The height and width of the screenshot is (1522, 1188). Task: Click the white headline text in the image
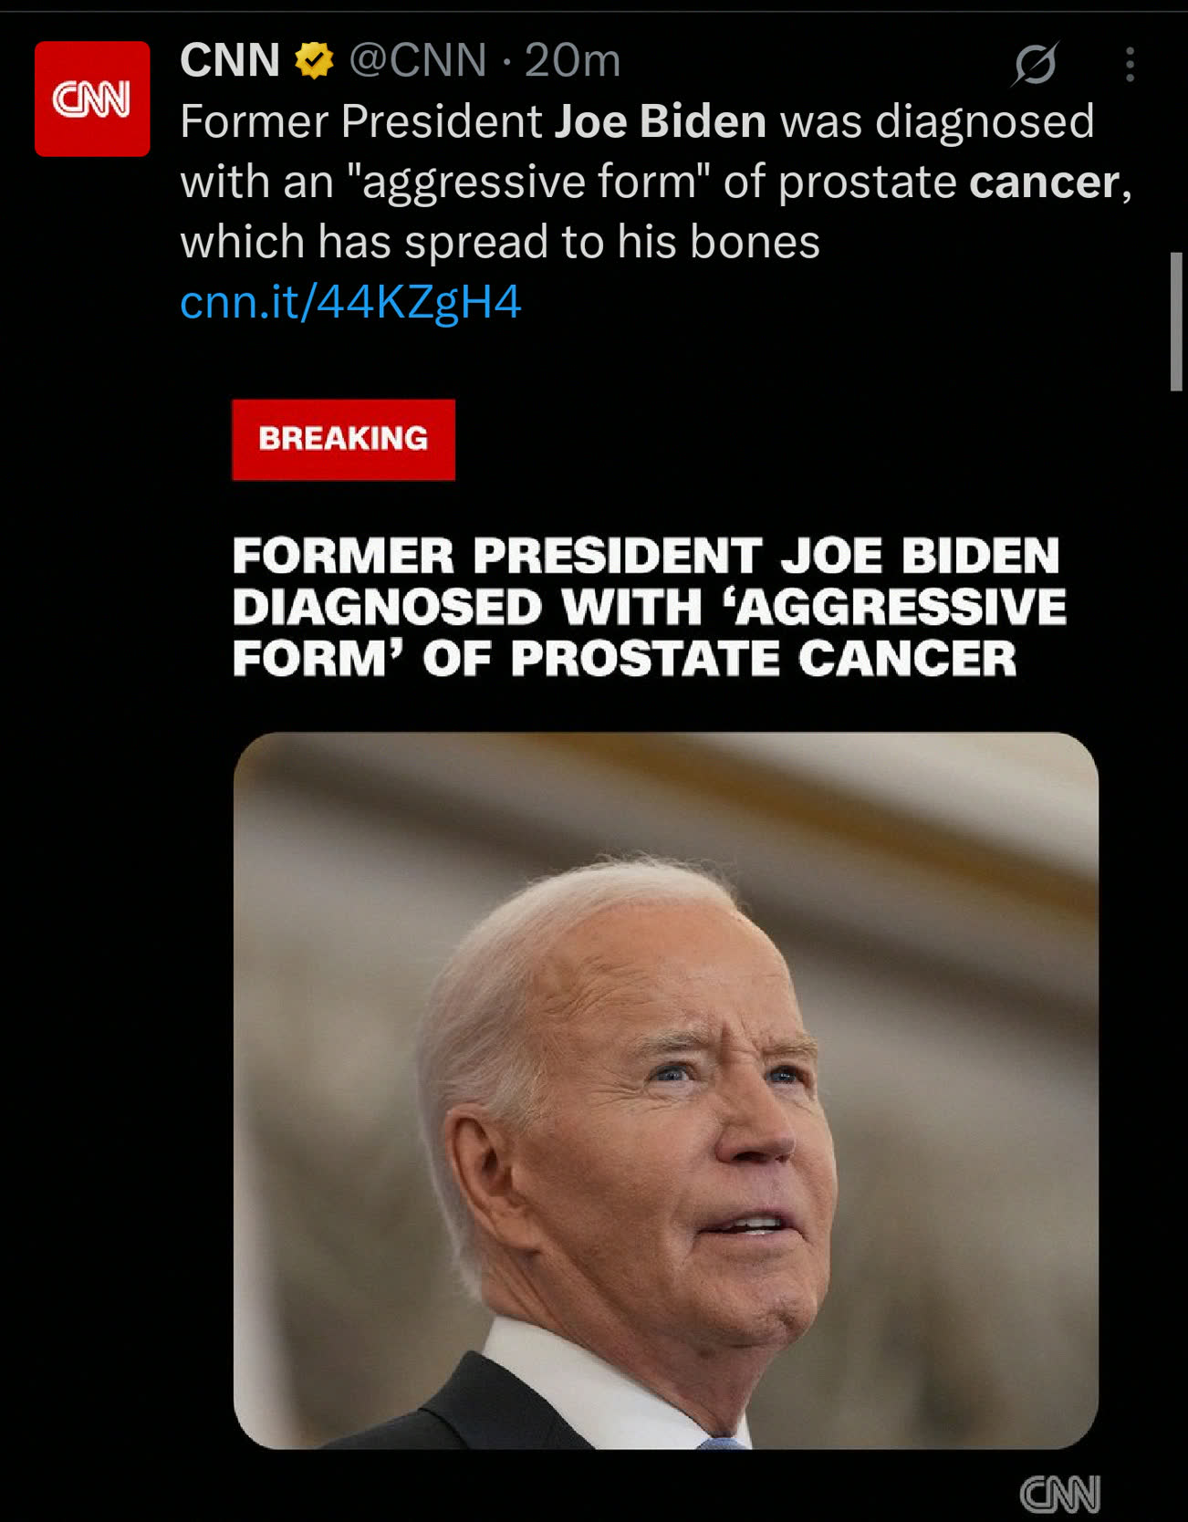coord(649,607)
